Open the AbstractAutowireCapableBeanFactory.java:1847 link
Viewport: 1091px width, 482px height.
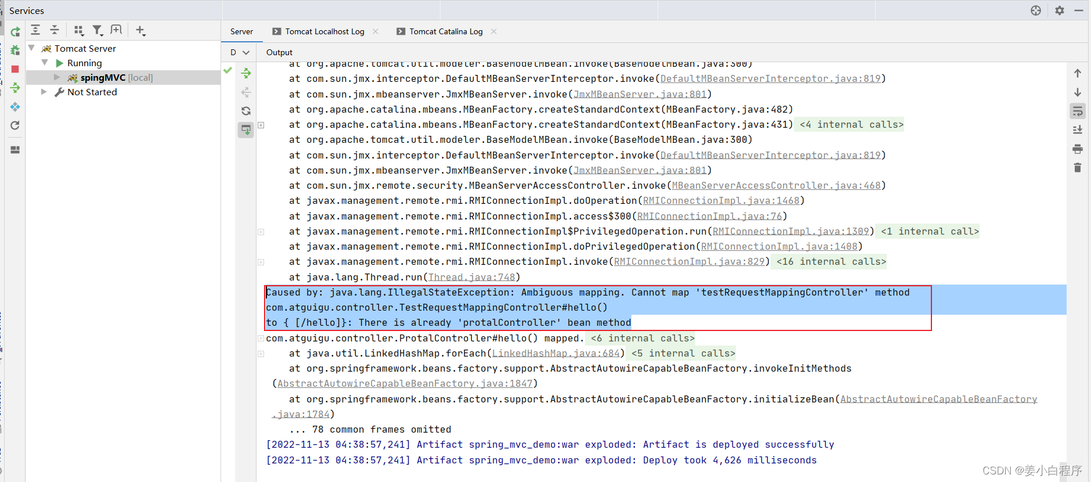coord(404,383)
